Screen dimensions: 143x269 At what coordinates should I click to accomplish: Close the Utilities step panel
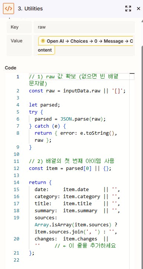[x=139, y=9]
